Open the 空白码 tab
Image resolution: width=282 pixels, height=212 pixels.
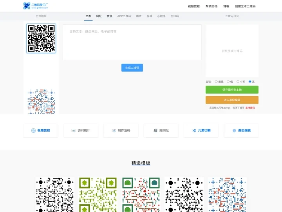pyautogui.click(x=175, y=16)
